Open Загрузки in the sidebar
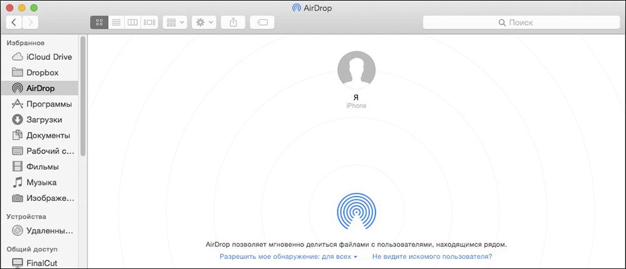 (39, 119)
